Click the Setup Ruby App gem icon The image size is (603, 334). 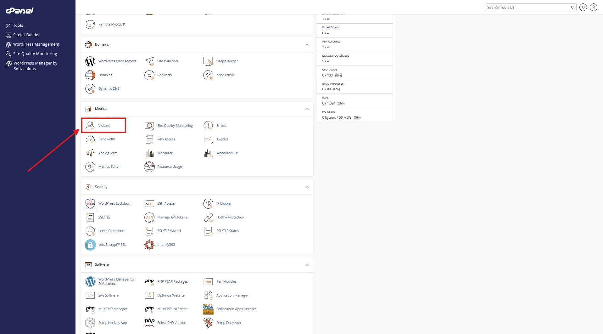click(x=208, y=323)
